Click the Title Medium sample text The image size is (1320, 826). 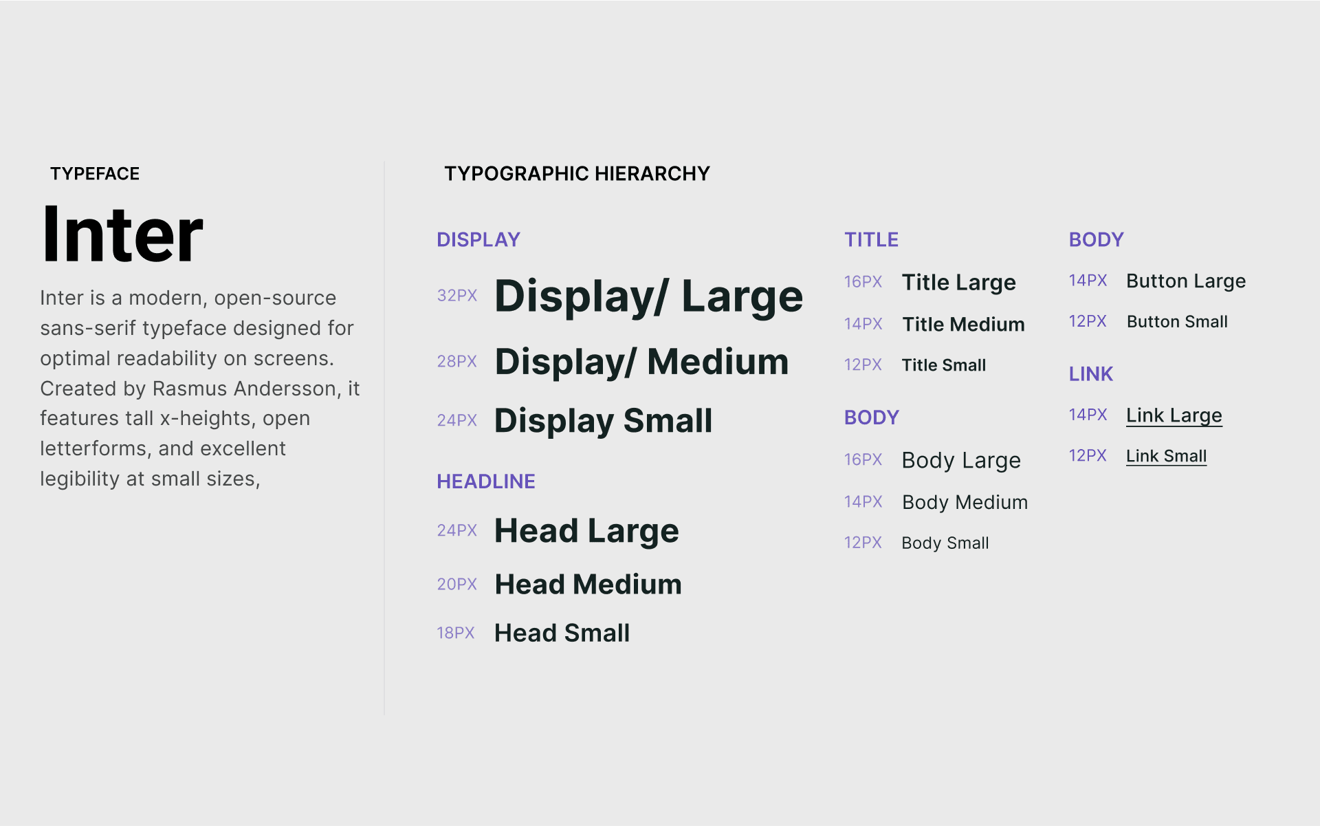[x=963, y=324]
